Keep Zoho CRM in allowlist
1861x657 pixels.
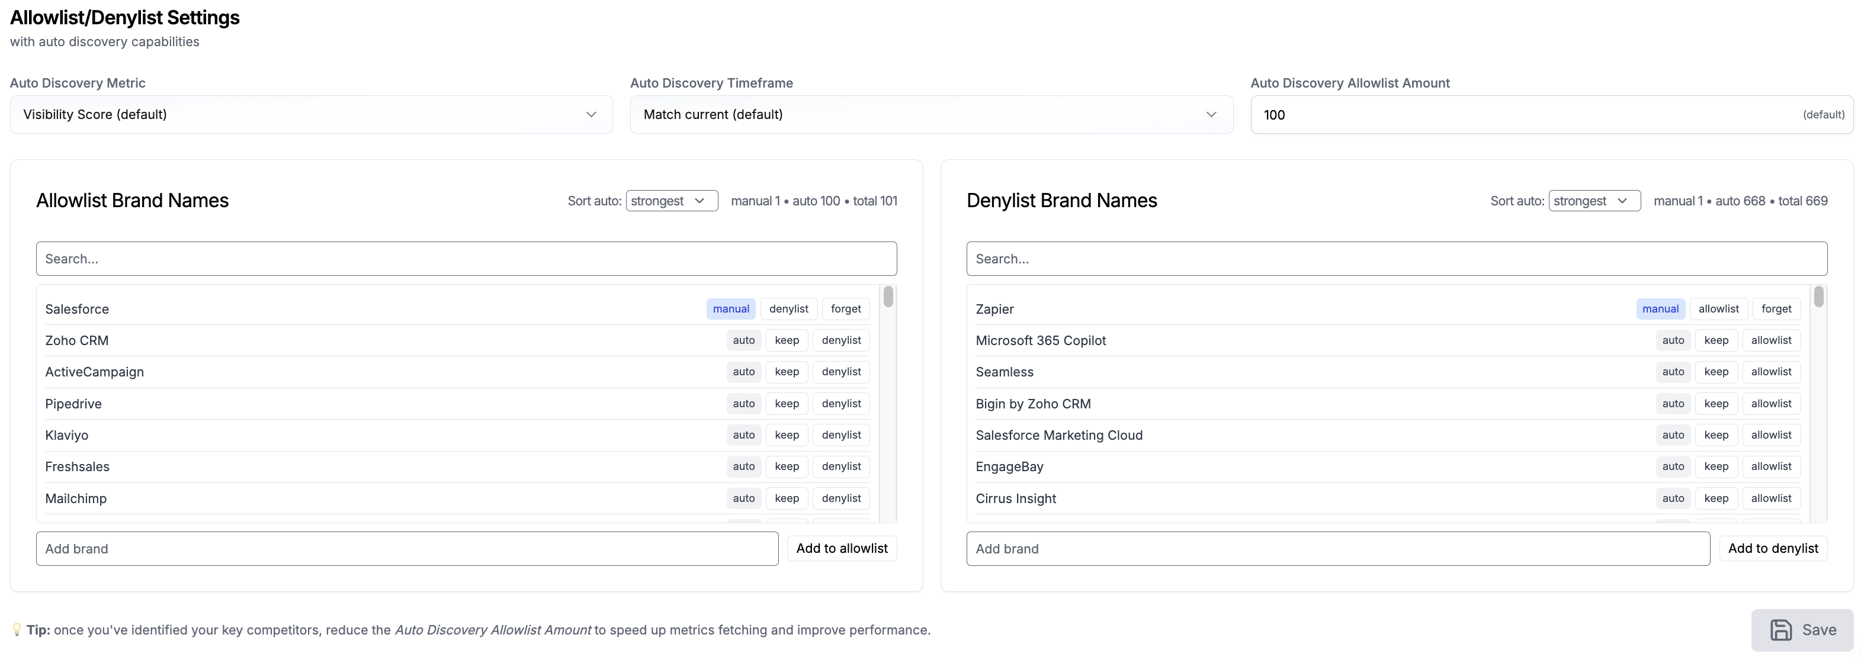(x=787, y=340)
